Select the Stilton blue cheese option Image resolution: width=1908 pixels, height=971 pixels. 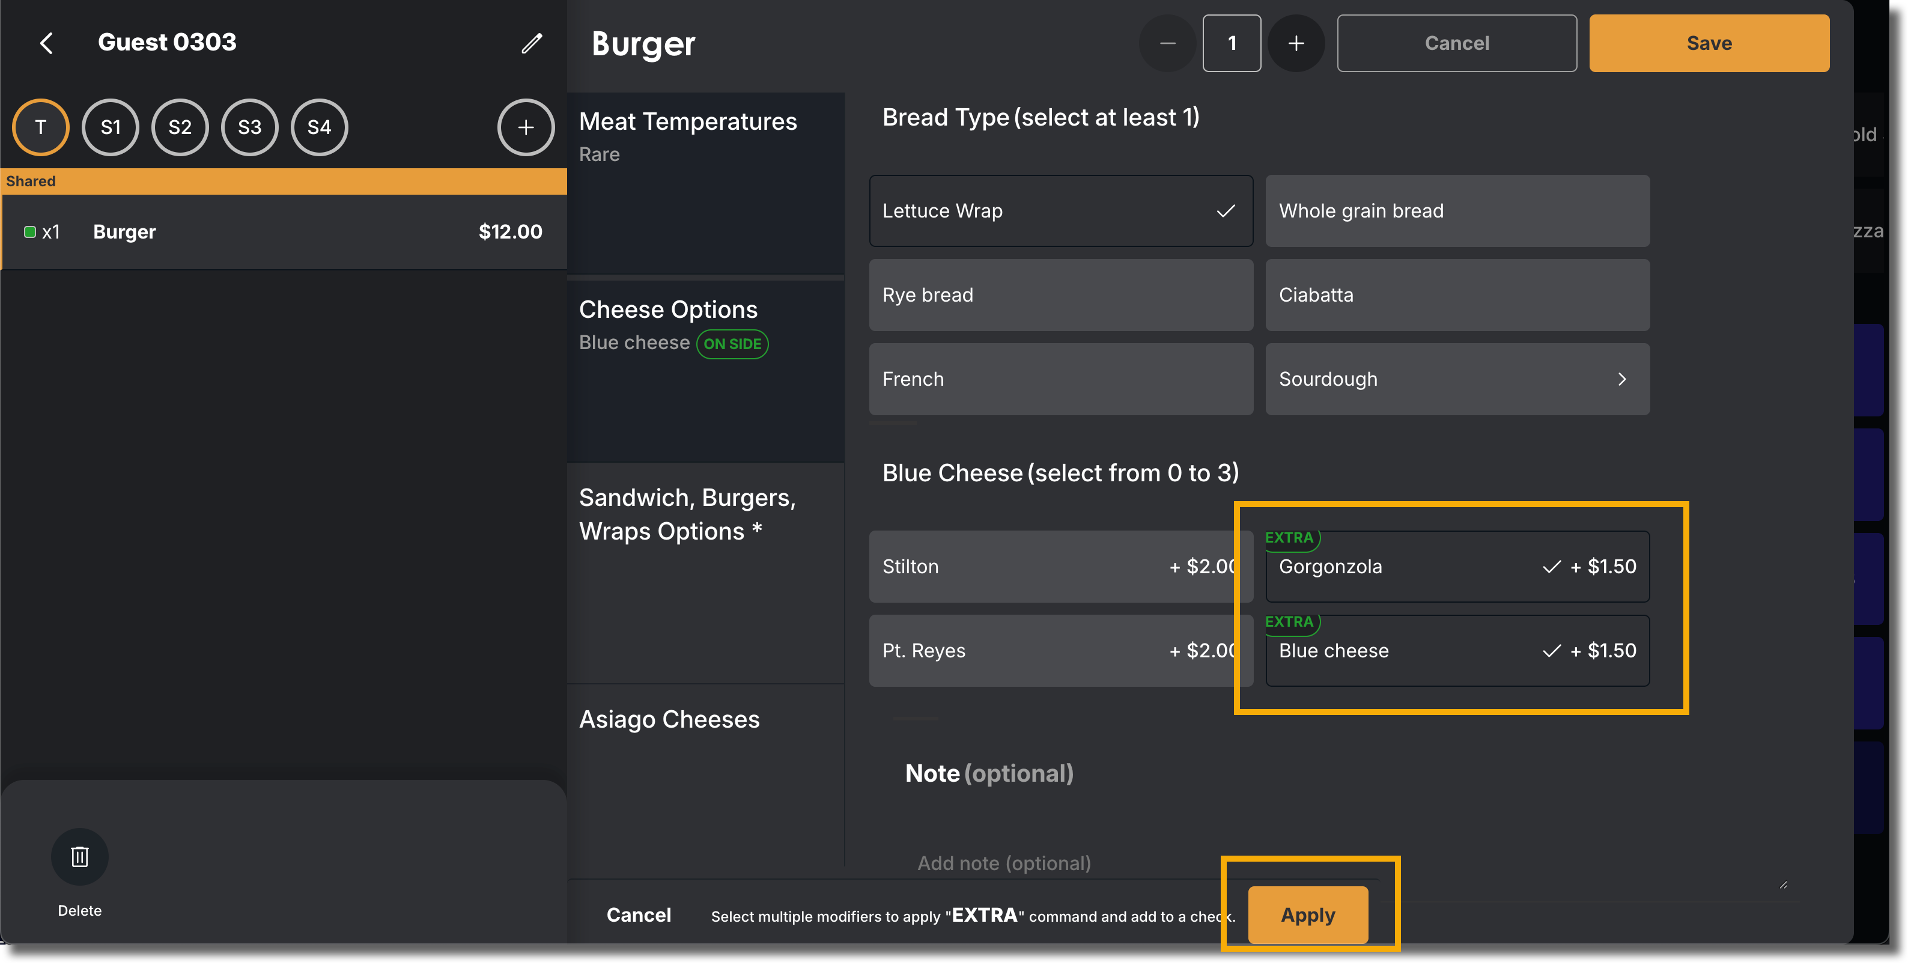1061,567
